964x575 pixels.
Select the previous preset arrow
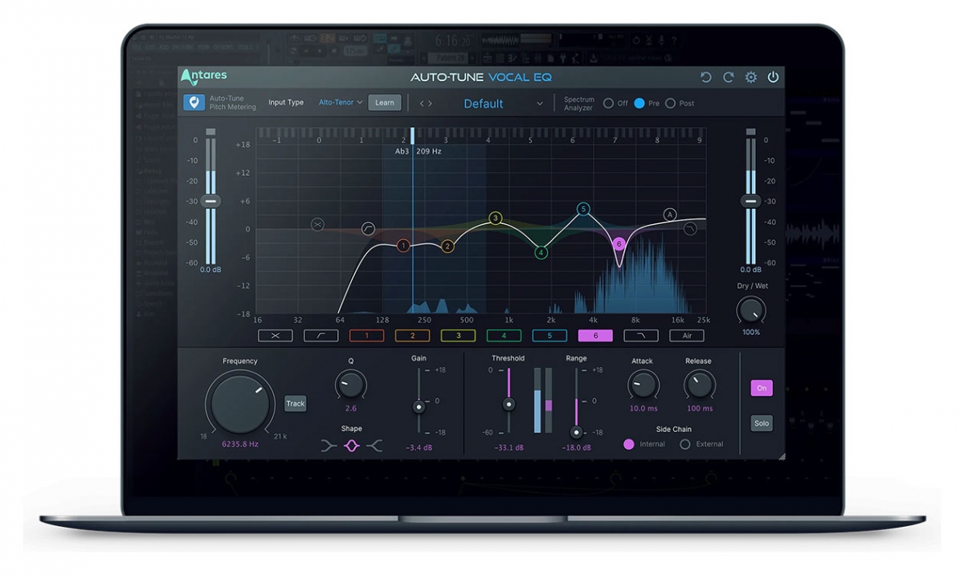(422, 104)
